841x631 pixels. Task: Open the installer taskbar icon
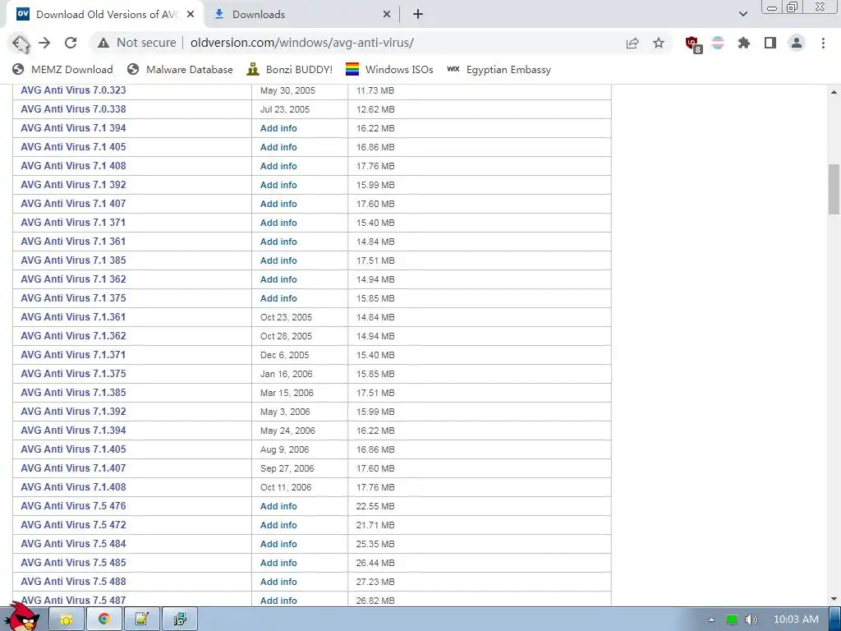point(180,619)
